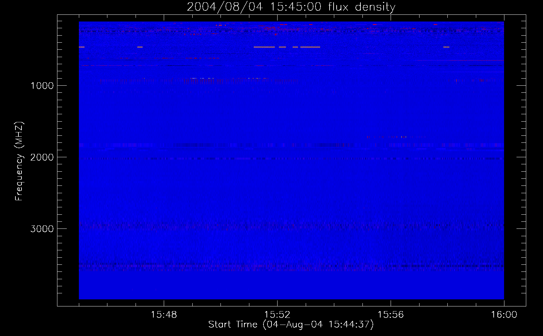Click the 15:48 time tick label
The image size is (543, 336).
(x=164, y=315)
